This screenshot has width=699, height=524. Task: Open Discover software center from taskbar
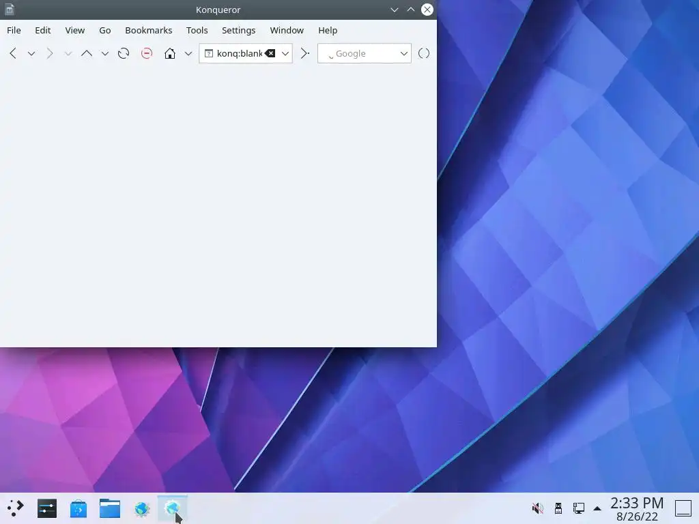79,508
